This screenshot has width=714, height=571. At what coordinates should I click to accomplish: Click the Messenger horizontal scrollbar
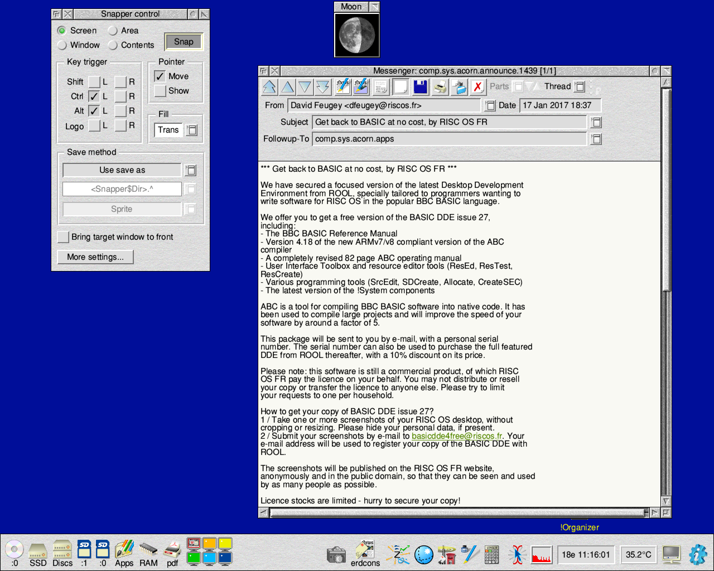[x=457, y=512]
